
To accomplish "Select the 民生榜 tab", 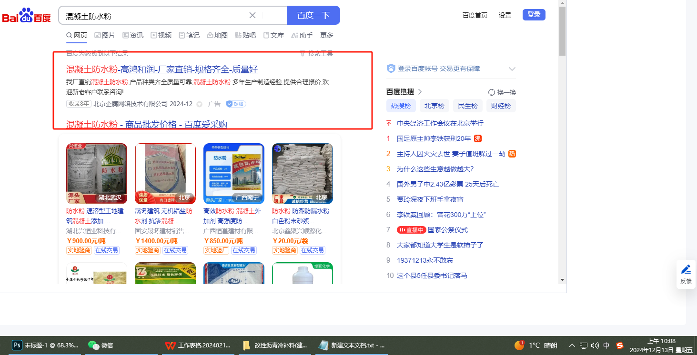I will [467, 106].
